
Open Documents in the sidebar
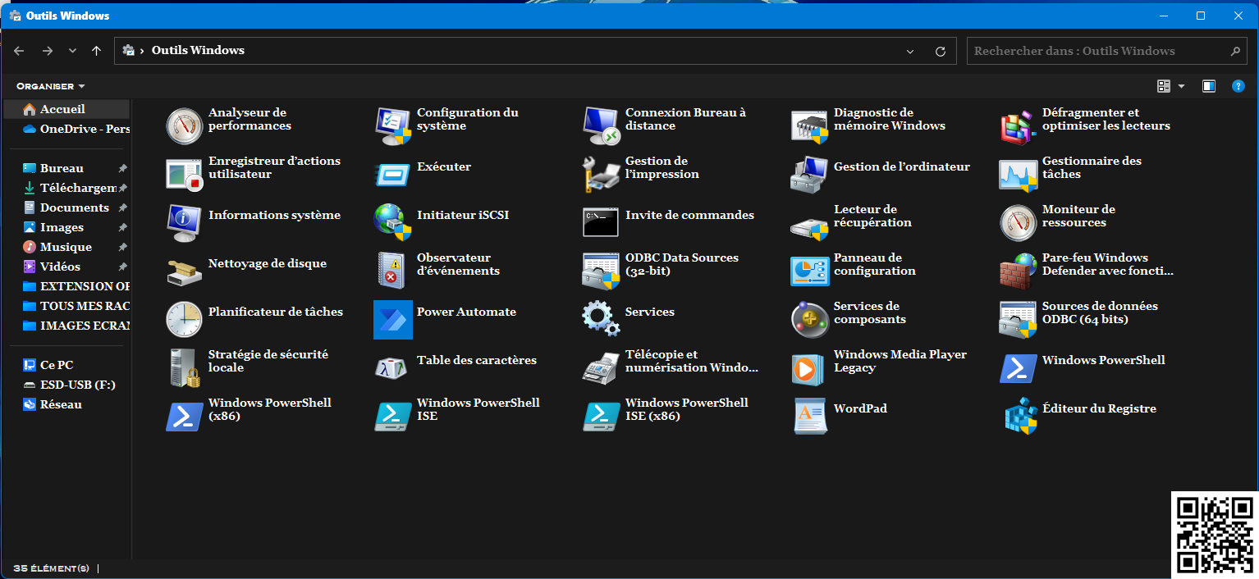click(x=66, y=207)
